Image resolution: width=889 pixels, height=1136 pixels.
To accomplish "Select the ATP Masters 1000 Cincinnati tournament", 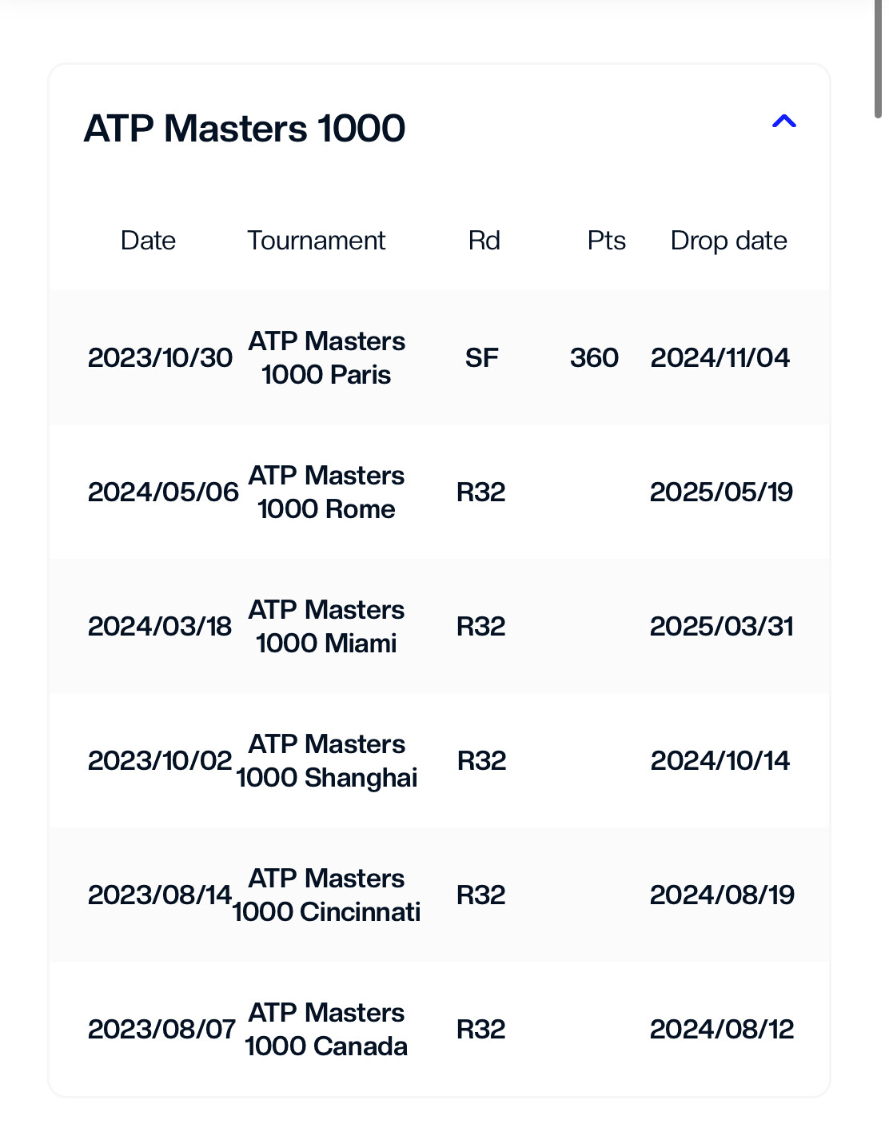I will 326,895.
